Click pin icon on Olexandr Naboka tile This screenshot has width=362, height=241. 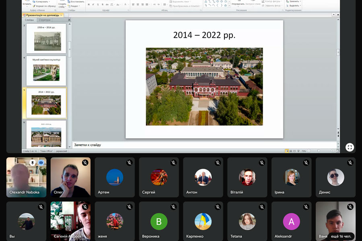coord(32,163)
